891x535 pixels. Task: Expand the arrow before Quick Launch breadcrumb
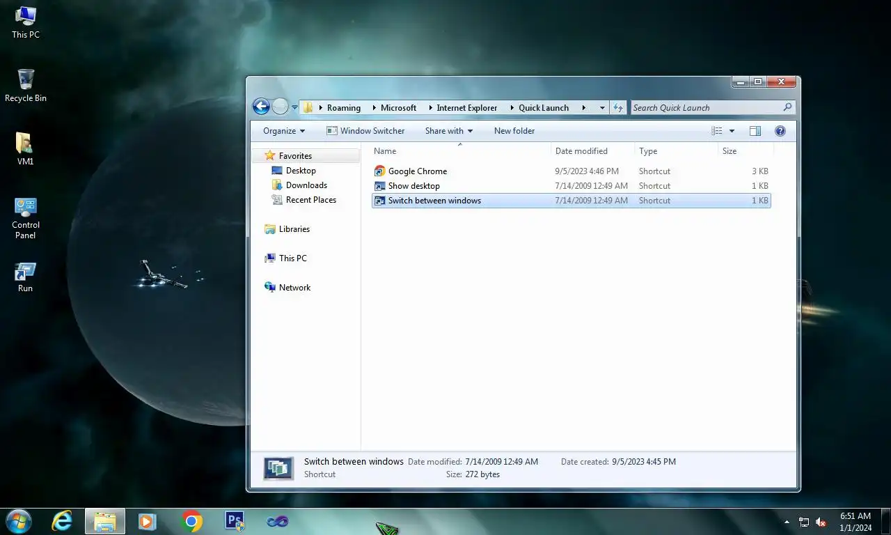512,108
